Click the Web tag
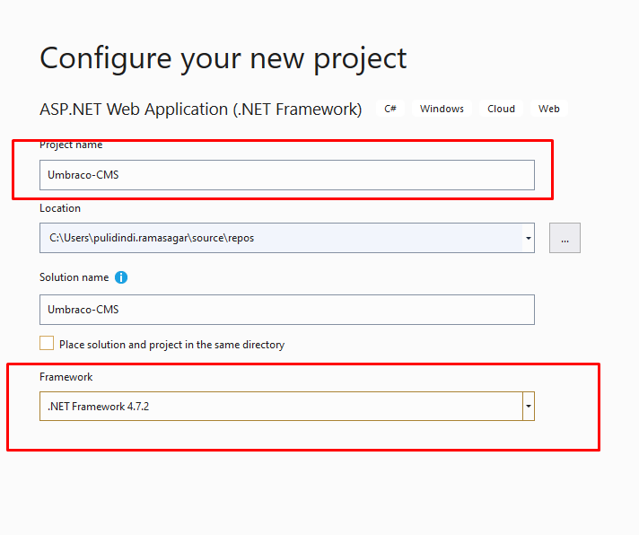Screen dimensions: 639x535 548,109
